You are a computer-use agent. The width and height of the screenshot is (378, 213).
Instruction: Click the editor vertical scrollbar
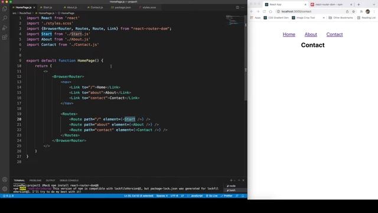point(246,57)
